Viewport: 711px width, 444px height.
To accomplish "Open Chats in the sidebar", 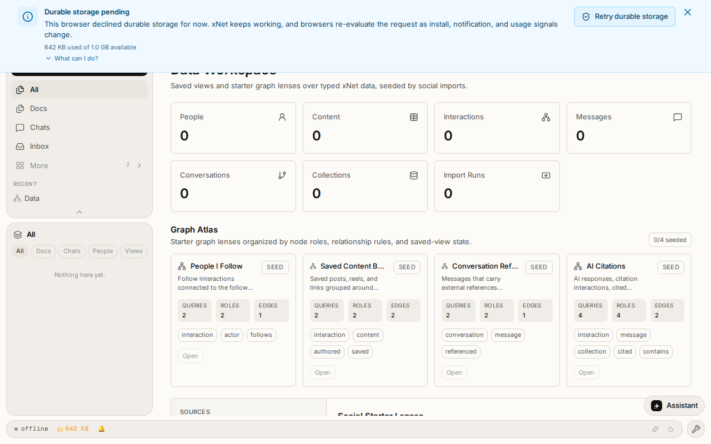I will (79, 128).
